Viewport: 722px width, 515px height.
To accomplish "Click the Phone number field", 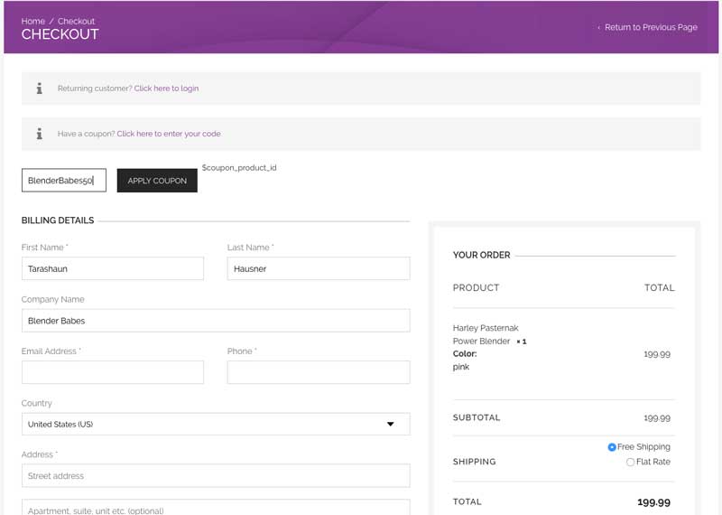I will pos(318,372).
